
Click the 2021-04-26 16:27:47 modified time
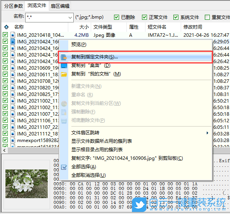(x=206, y=35)
